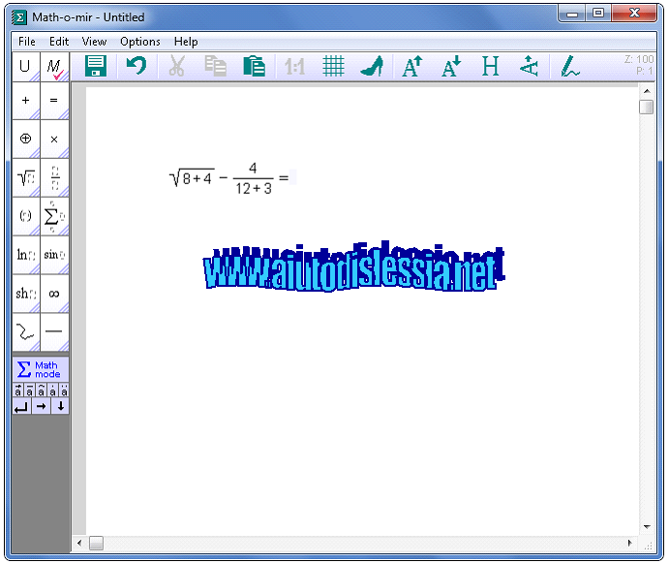Select the straight line drawing tool
Image resolution: width=669 pixels, height=563 pixels.
click(54, 332)
